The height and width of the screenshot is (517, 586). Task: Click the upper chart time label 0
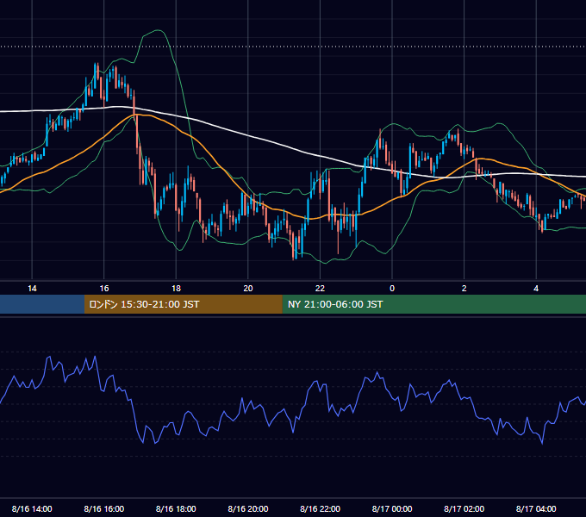392,289
